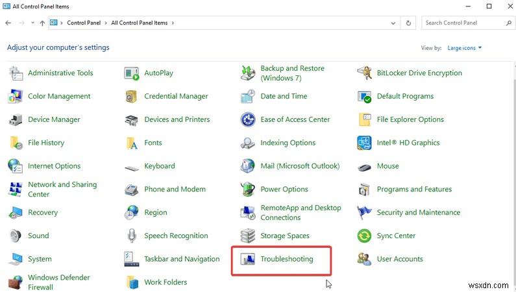Click the Phone and Modem icon
The height and width of the screenshot is (292, 516).
coord(132,189)
